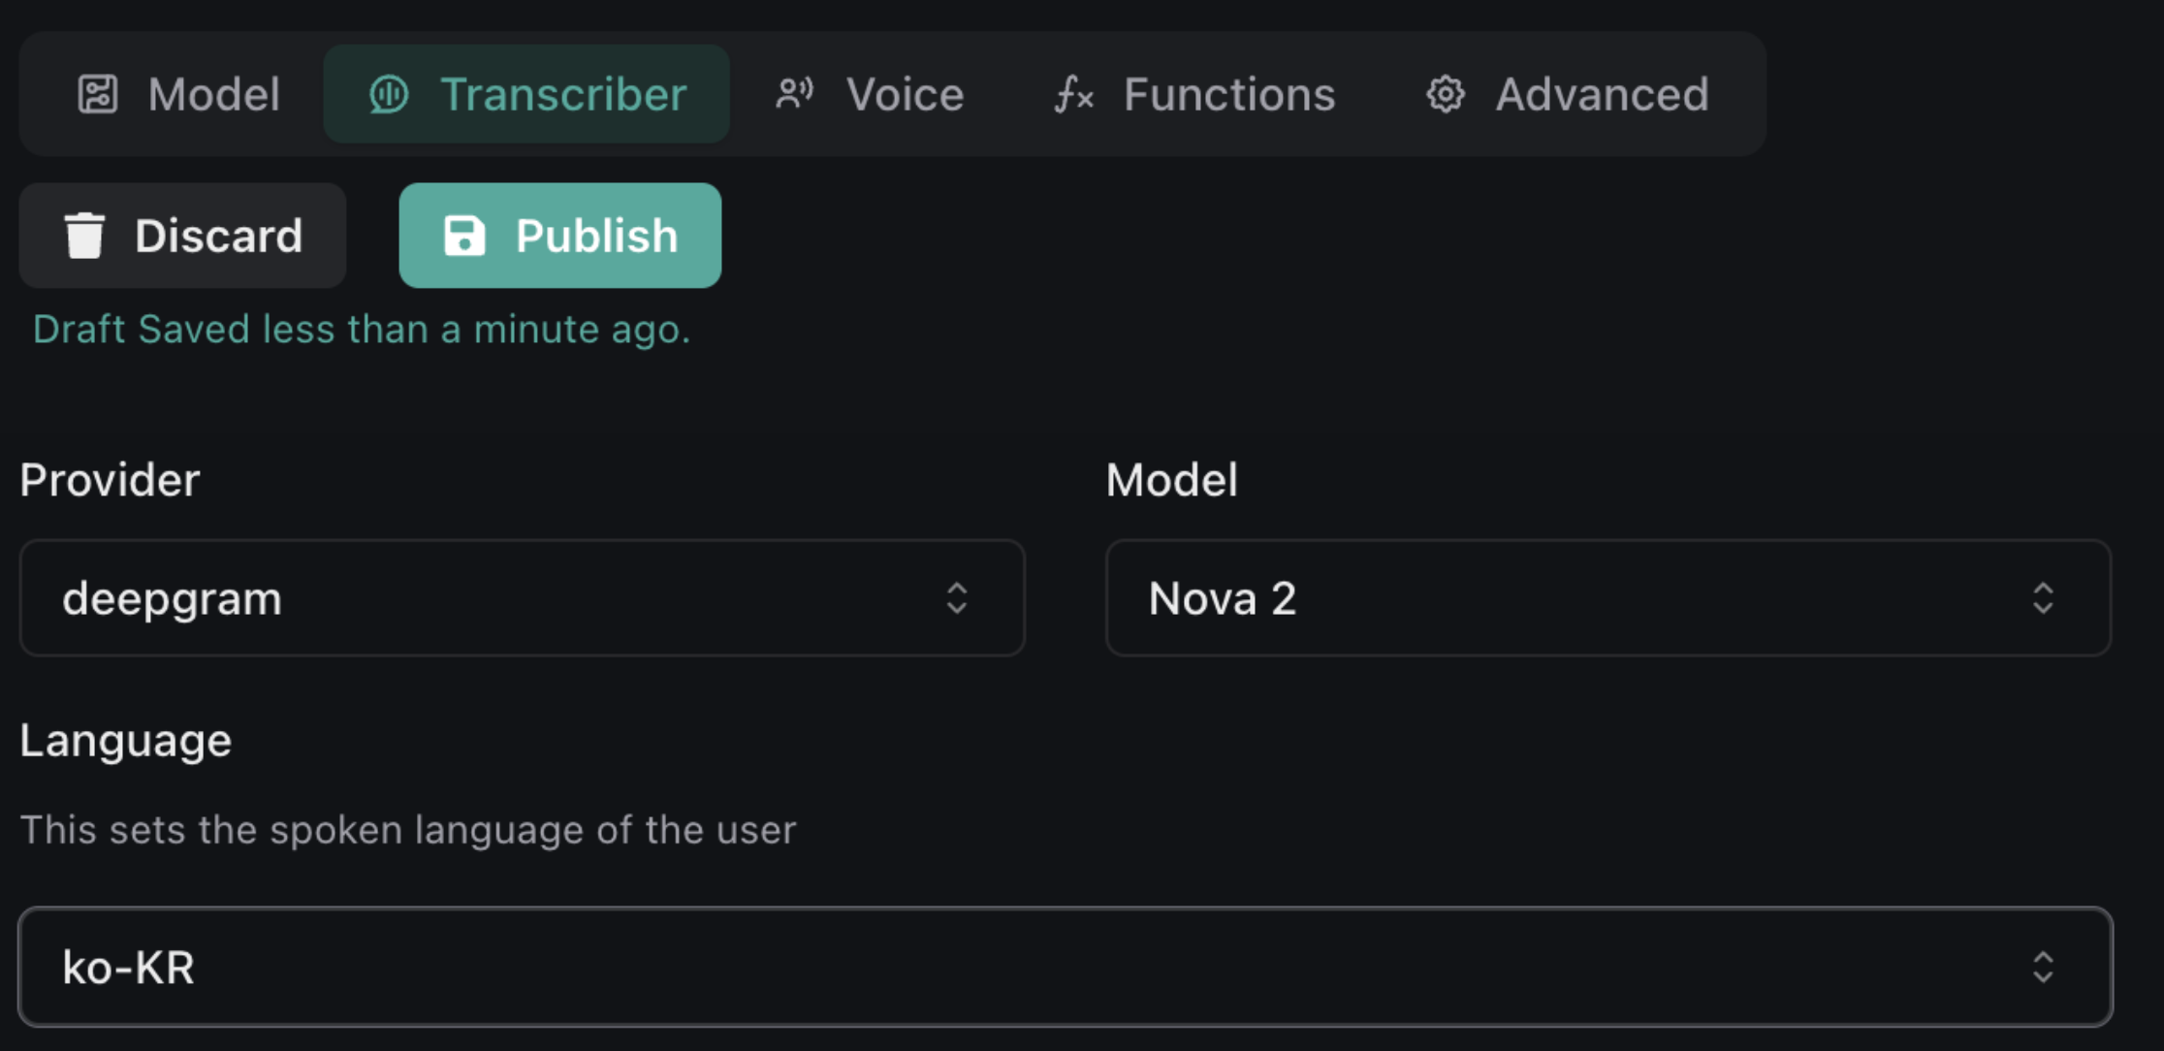Click the Functions fx icon
Viewport: 2164px width, 1051px height.
tap(1074, 95)
